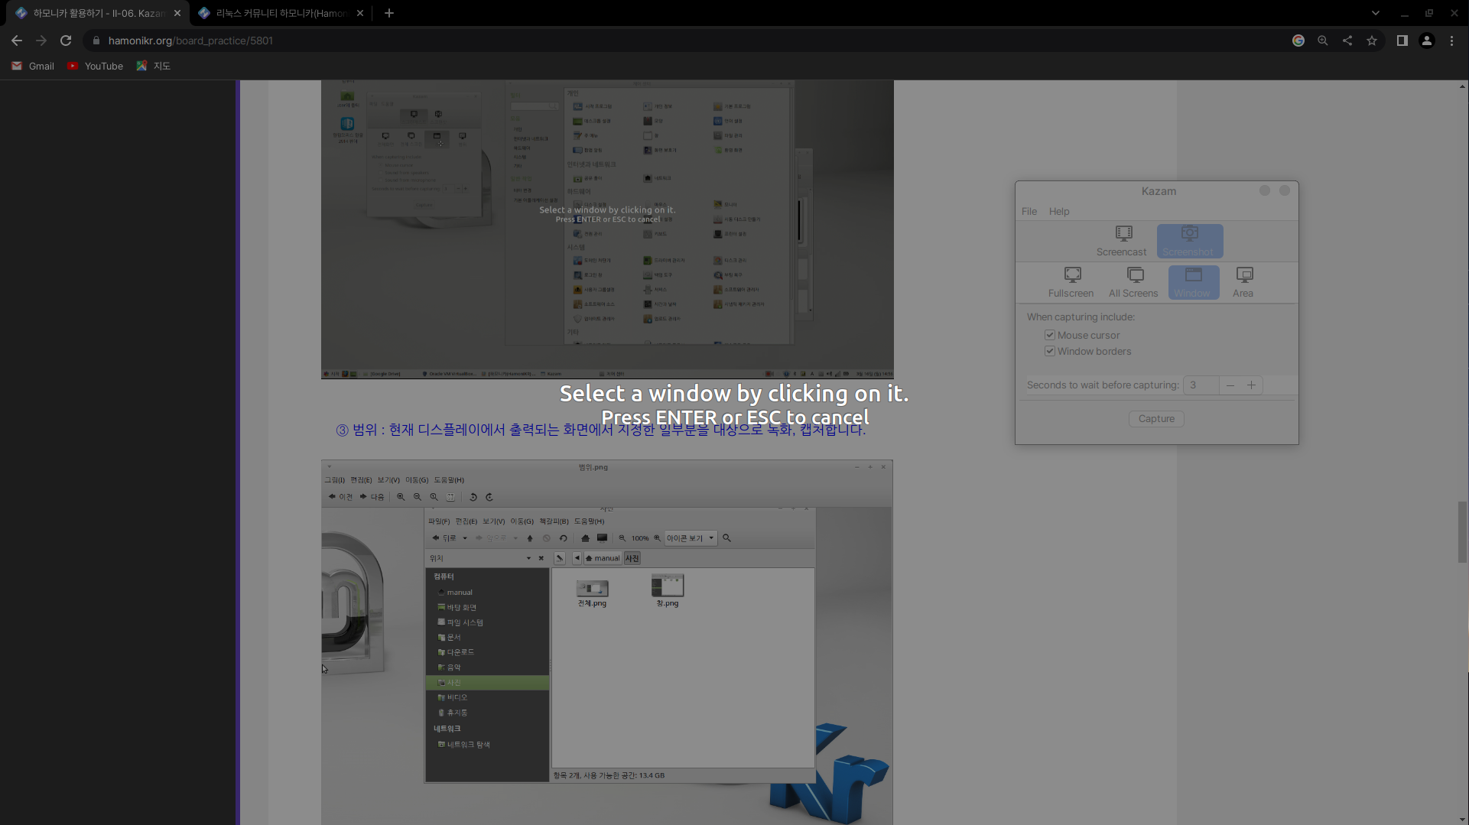Choose All Screens capture option

pos(1133,282)
